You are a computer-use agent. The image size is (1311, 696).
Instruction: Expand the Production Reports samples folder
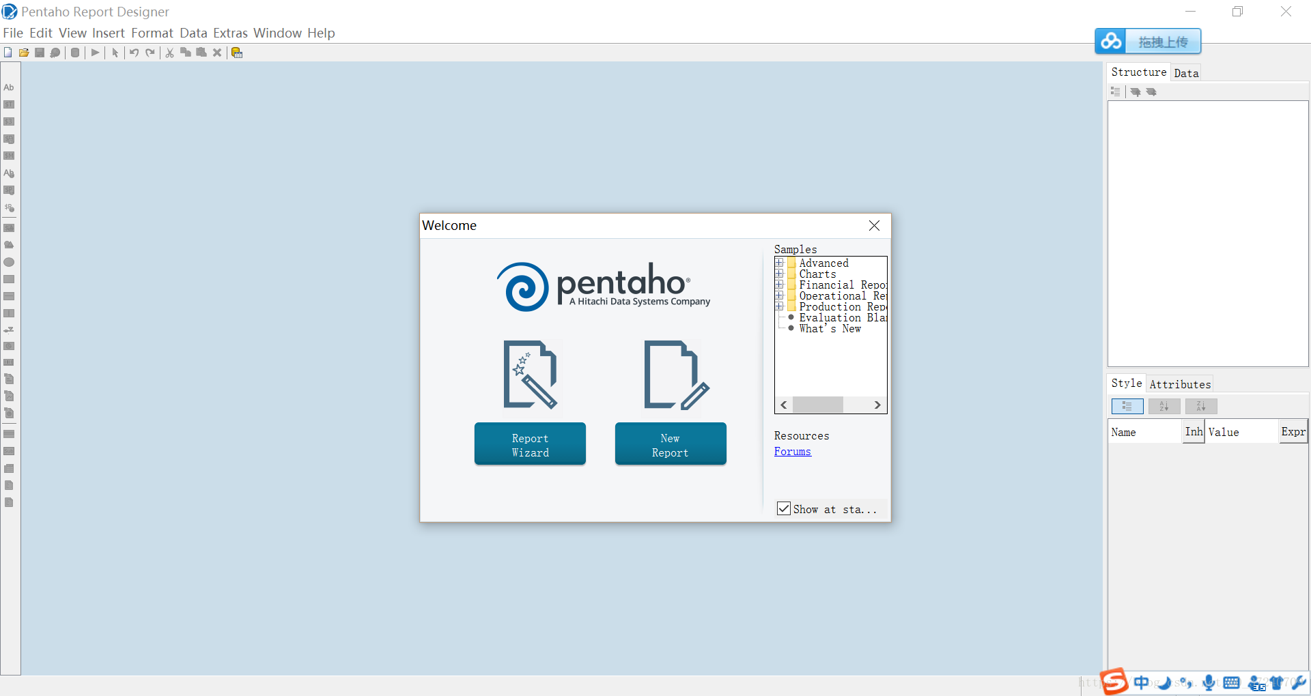(x=779, y=306)
